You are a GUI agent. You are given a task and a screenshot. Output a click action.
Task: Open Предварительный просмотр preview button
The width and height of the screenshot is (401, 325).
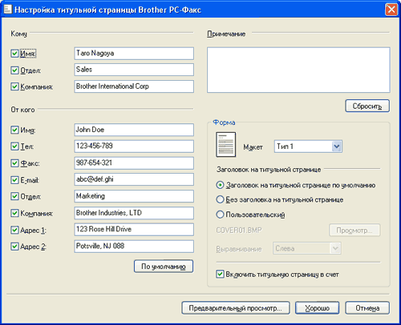[x=236, y=308]
